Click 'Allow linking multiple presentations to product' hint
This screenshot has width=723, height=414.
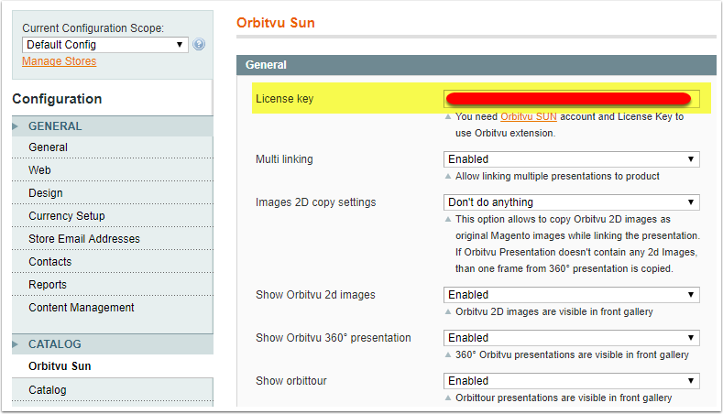(x=557, y=176)
